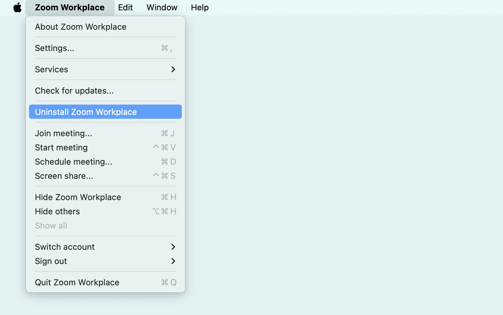Open the Help menu
The width and height of the screenshot is (503, 315).
[x=200, y=7]
